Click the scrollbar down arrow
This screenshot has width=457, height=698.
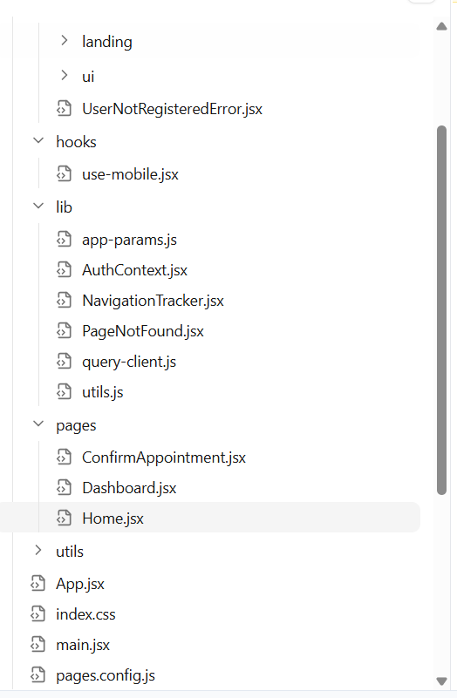[442, 681]
